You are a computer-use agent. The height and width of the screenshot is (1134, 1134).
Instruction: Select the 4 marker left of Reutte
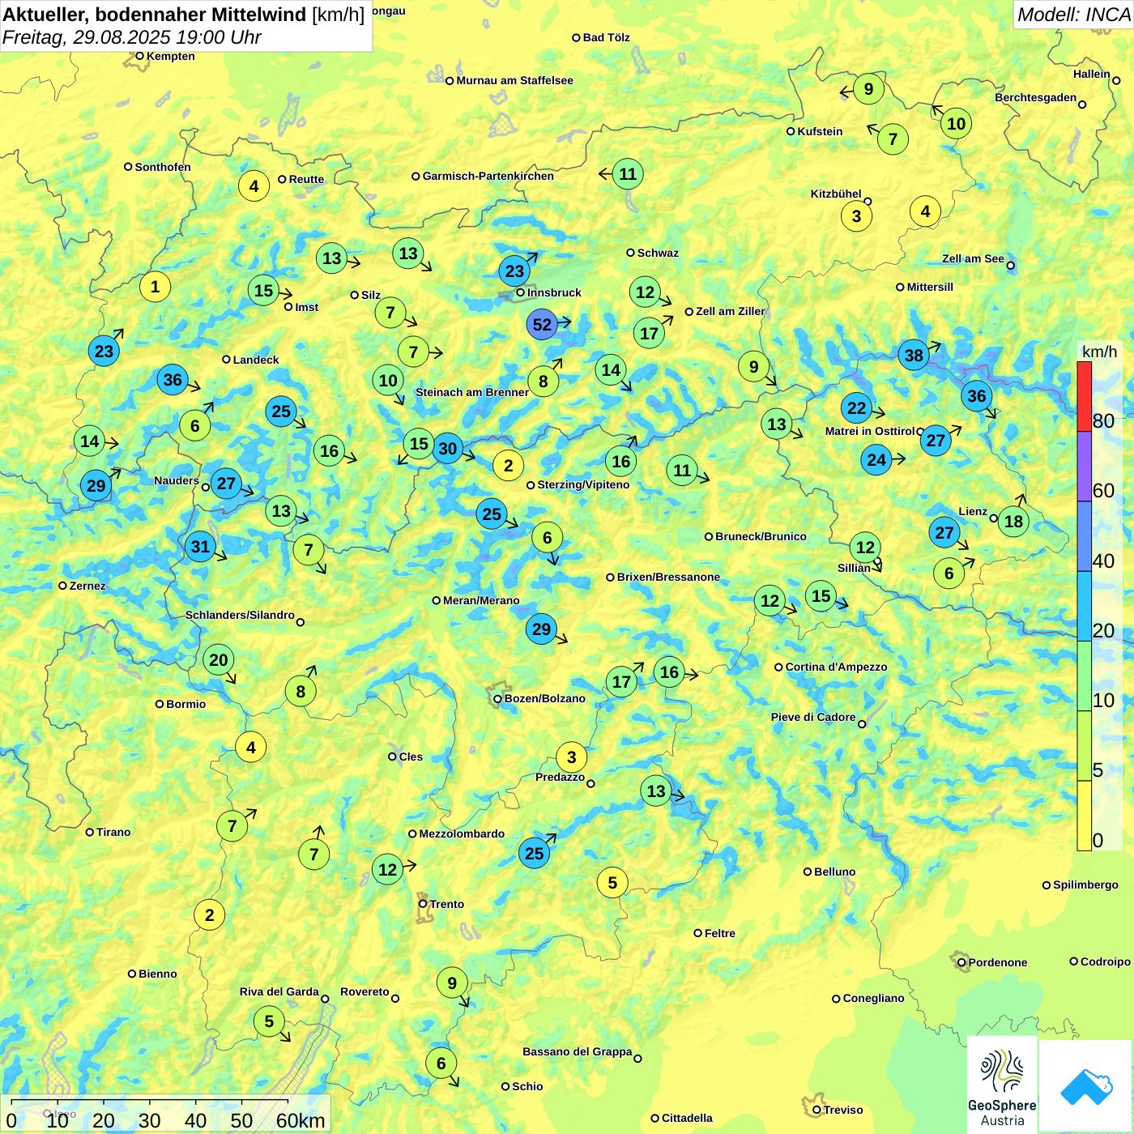(x=254, y=186)
